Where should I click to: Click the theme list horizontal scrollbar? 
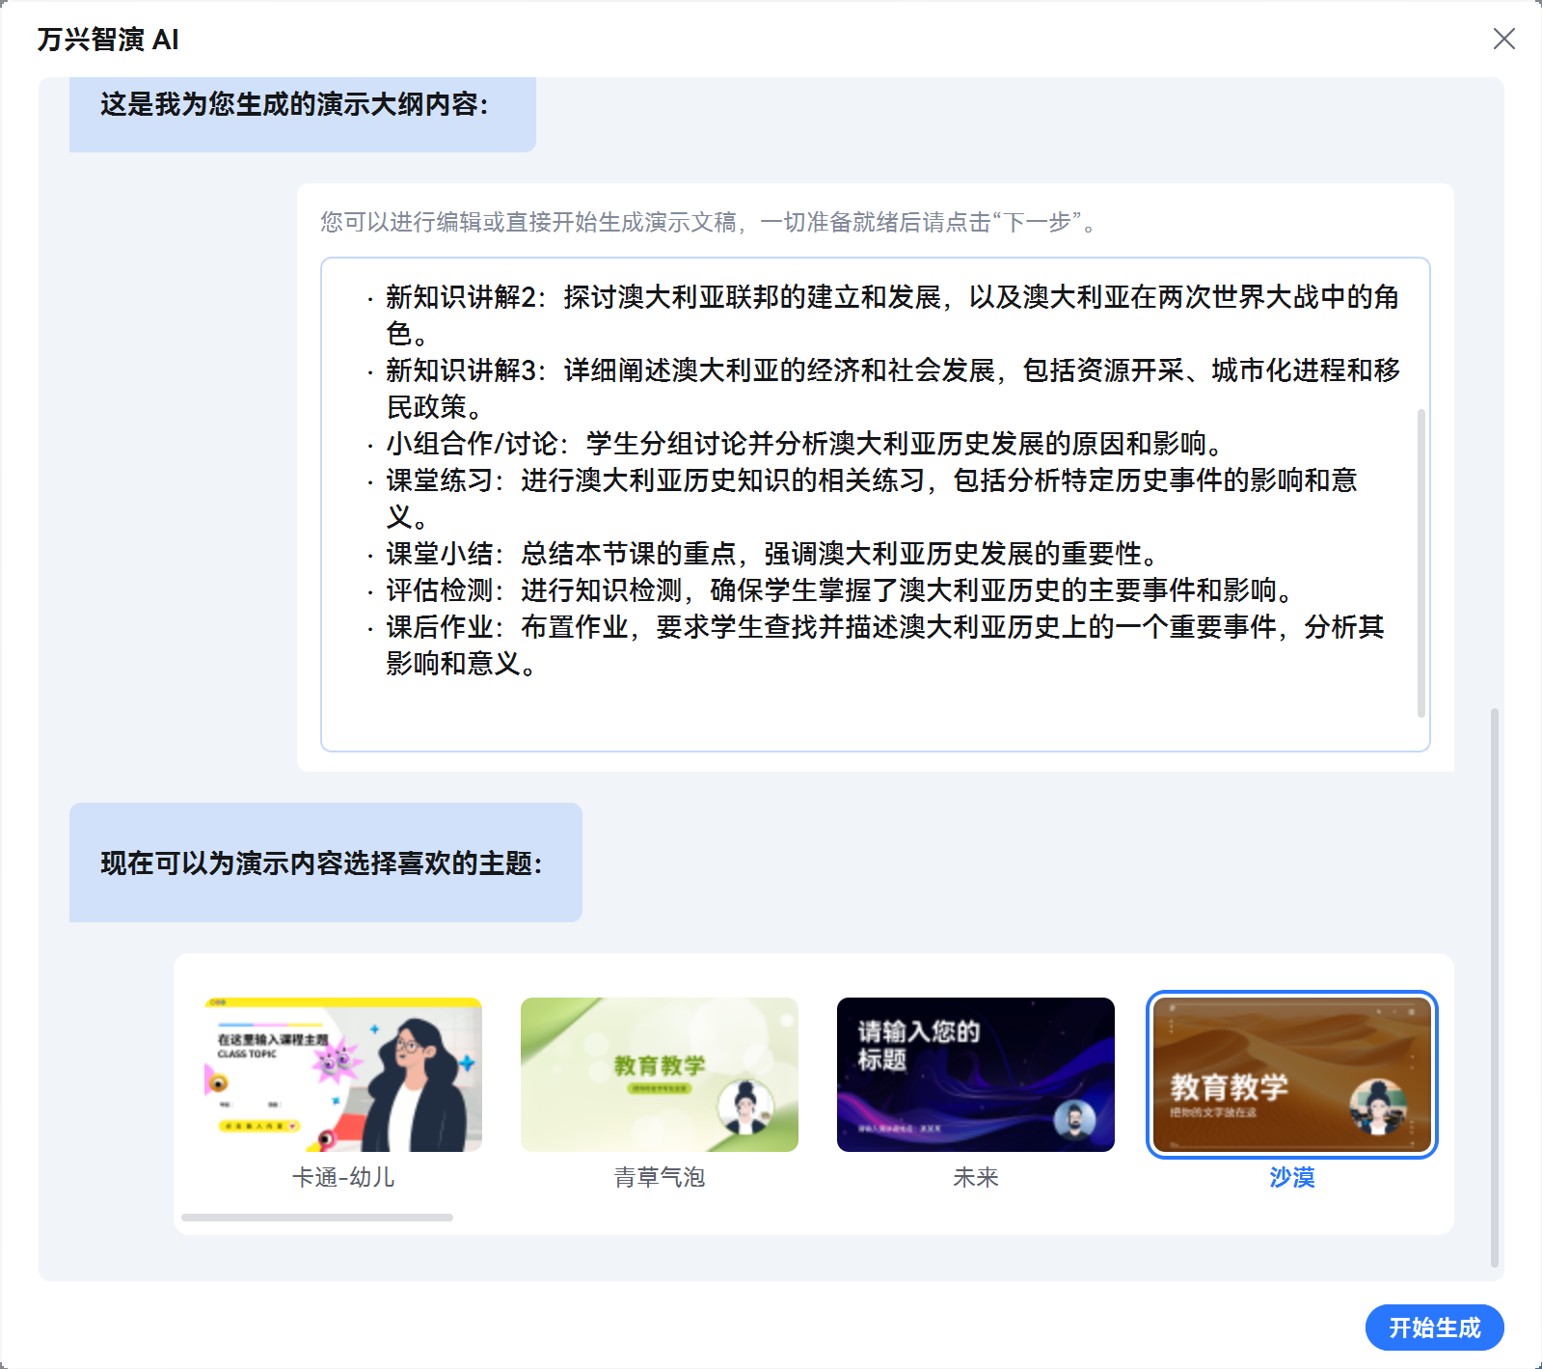[x=317, y=1218]
